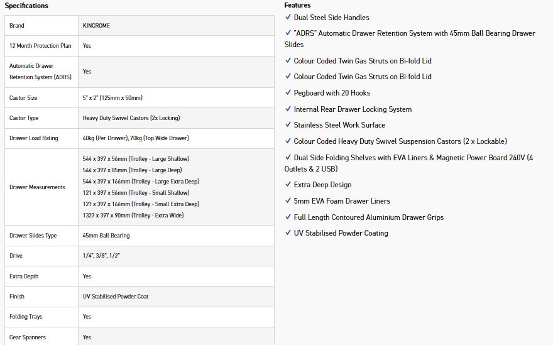Select the Drive value 1/4", 3/8", 1/2"
The image size is (553, 345).
[x=101, y=256]
